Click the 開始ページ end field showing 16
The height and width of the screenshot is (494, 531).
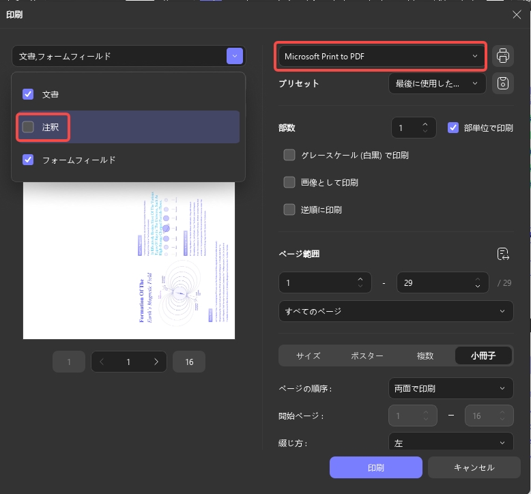coord(489,416)
